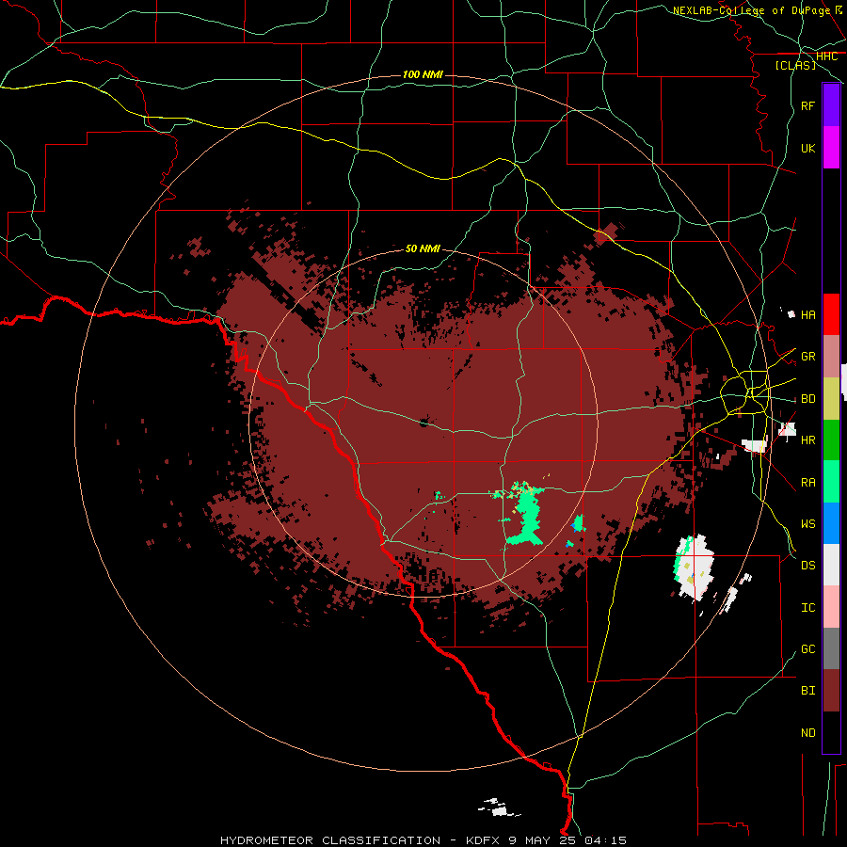The height and width of the screenshot is (847, 847).
Task: Click the "RF" legend label
Action: click(x=807, y=105)
